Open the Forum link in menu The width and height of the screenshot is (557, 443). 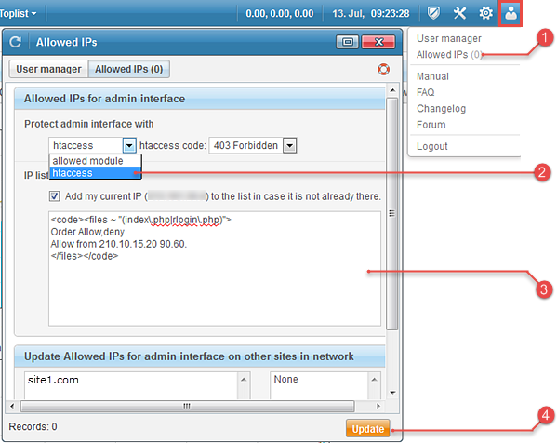(431, 125)
